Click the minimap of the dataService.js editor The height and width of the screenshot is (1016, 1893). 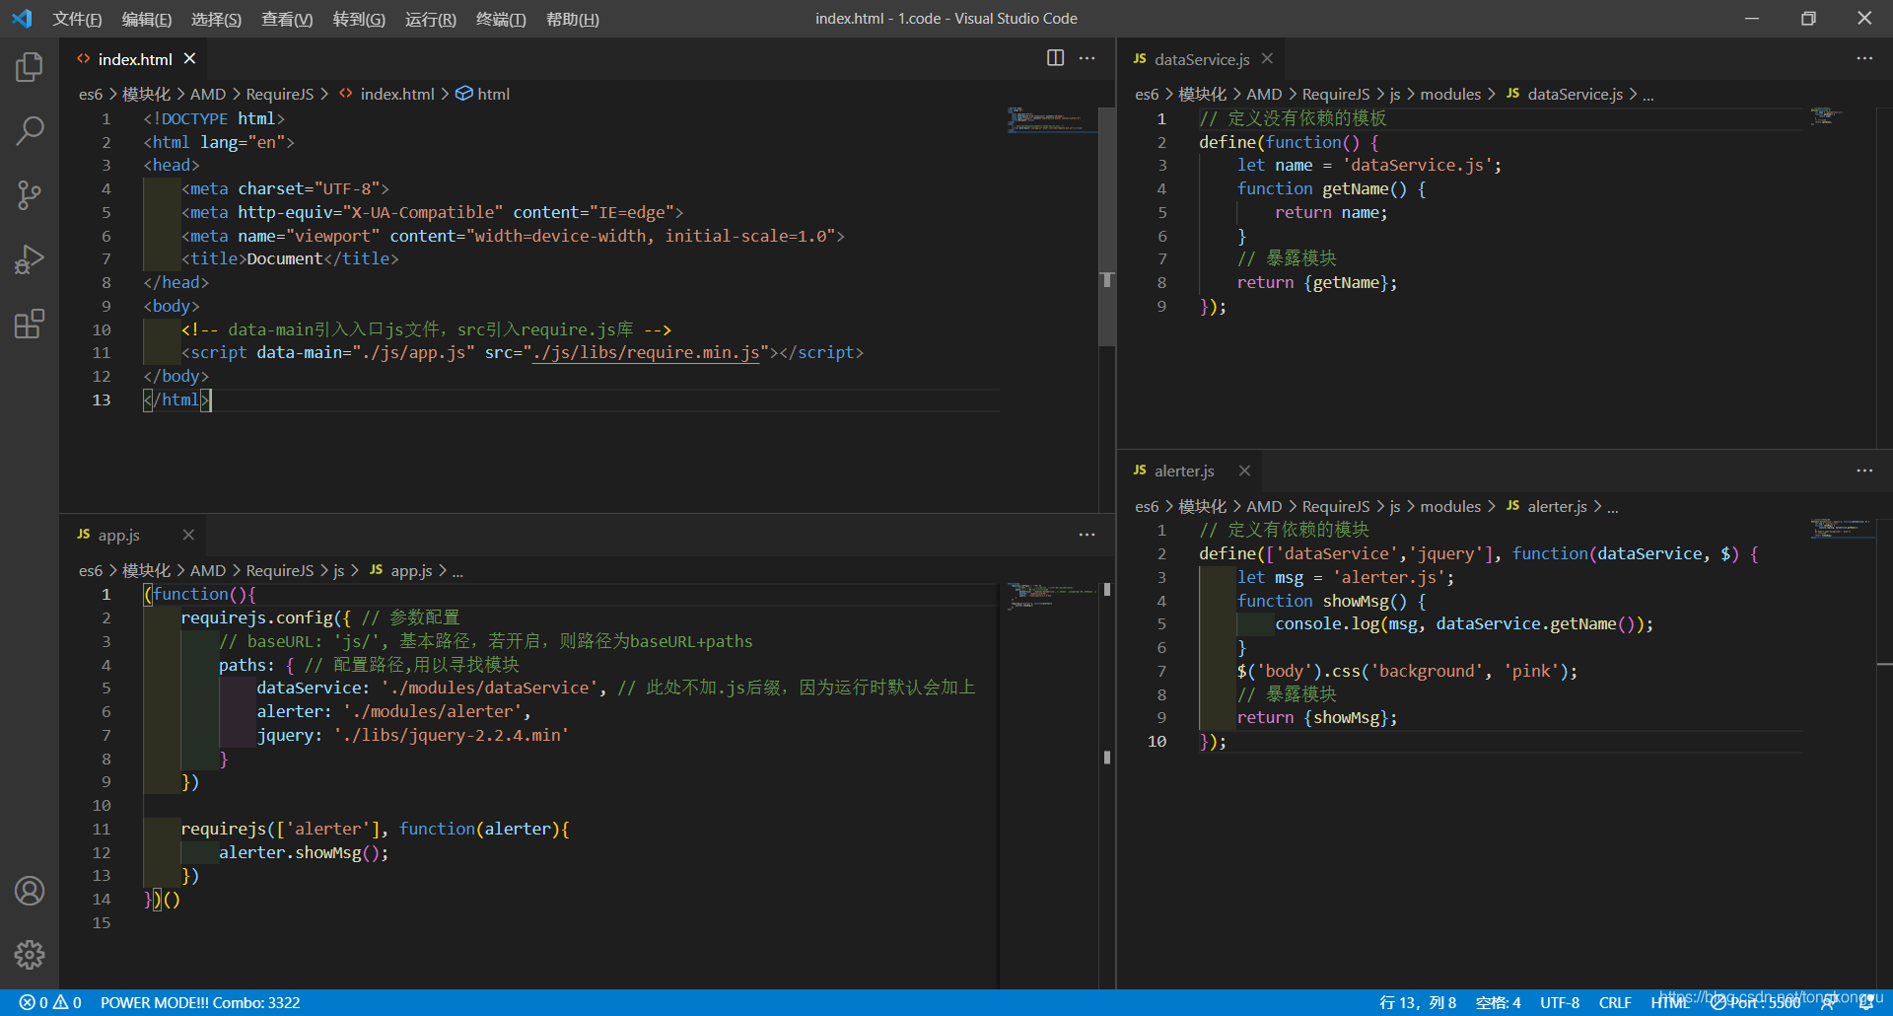(x=1842, y=115)
